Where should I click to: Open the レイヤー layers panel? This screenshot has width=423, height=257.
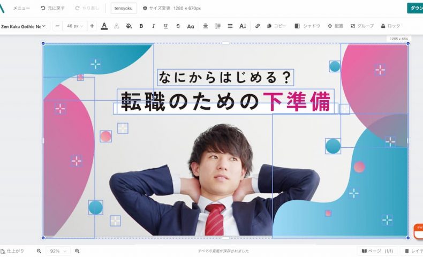click(x=413, y=251)
